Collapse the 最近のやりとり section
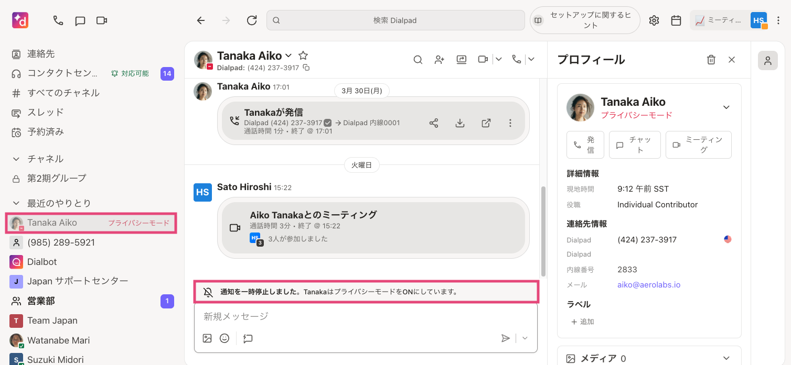The height and width of the screenshot is (365, 791). click(16, 203)
